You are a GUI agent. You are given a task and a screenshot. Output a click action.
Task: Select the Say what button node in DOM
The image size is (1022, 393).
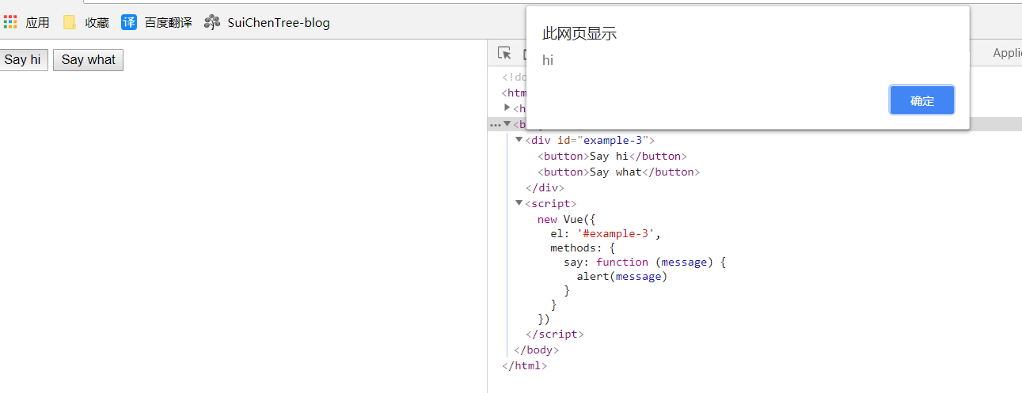[618, 172]
